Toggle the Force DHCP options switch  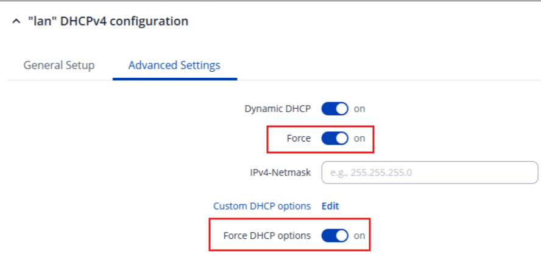click(x=334, y=235)
